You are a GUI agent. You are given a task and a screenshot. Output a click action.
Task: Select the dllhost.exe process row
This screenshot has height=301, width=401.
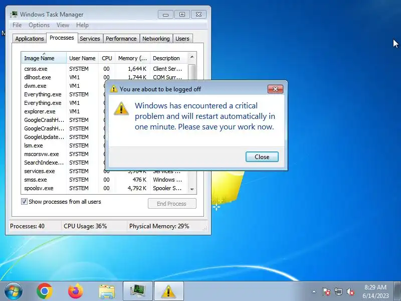click(x=104, y=77)
